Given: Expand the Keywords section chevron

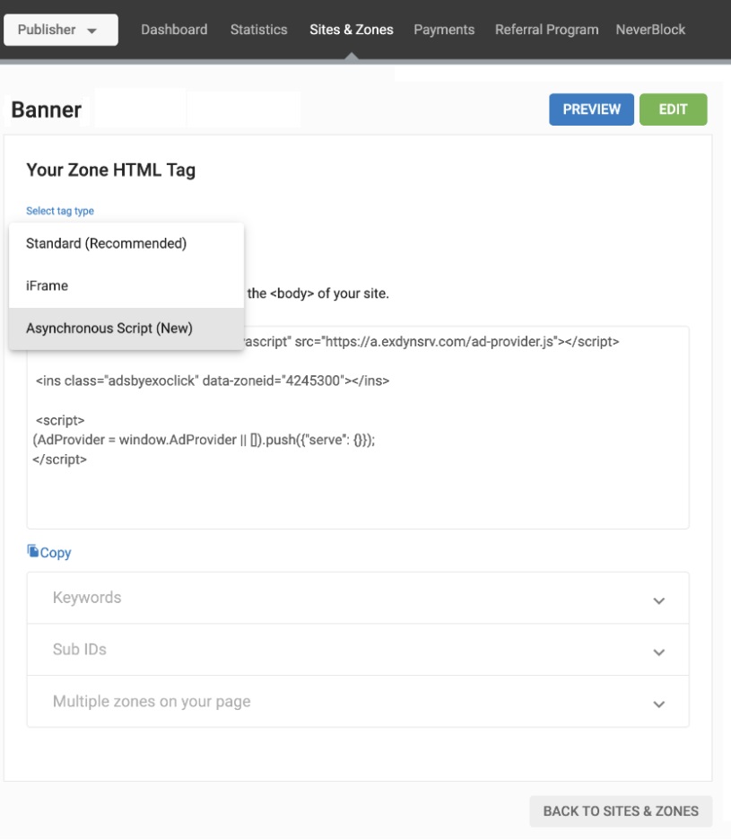Looking at the screenshot, I should (x=658, y=600).
